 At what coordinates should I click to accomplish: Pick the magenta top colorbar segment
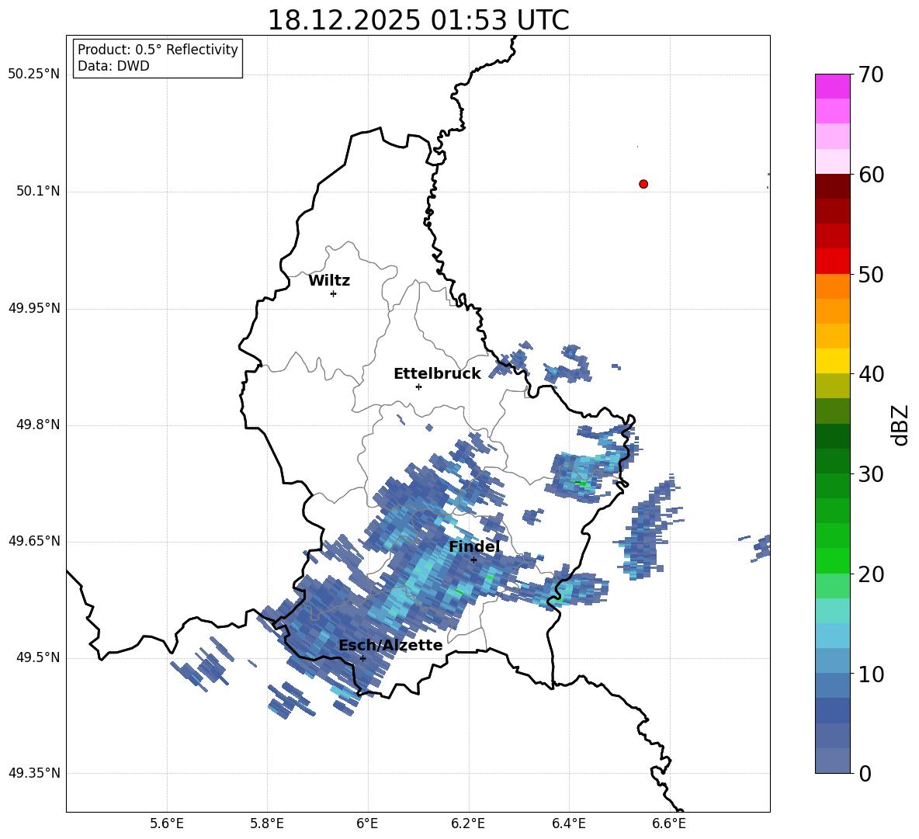[x=832, y=86]
